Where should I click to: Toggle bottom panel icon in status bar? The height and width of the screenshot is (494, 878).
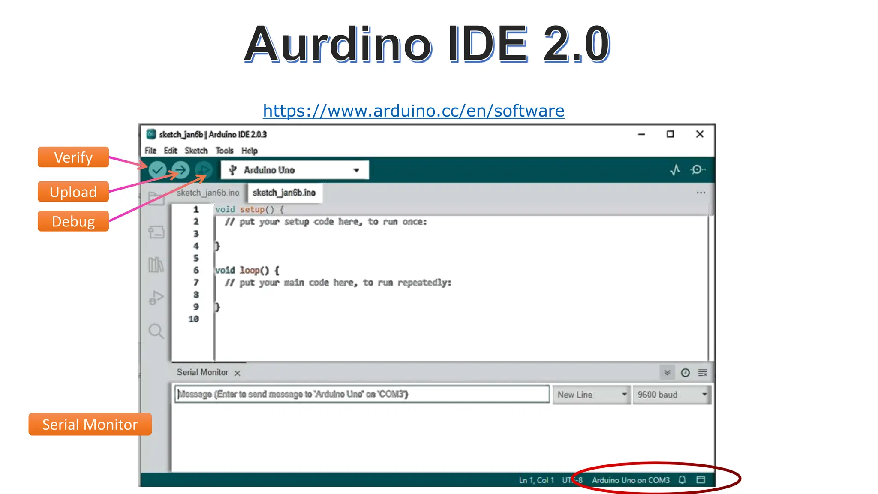pyautogui.click(x=701, y=480)
